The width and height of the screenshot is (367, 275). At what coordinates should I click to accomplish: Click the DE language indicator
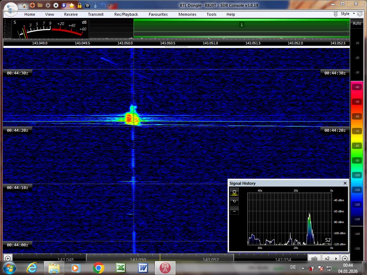coord(293,267)
